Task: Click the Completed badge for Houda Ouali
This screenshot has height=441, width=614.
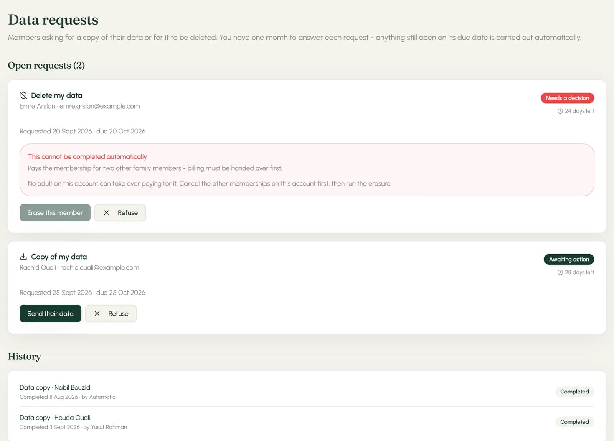Action: (574, 422)
